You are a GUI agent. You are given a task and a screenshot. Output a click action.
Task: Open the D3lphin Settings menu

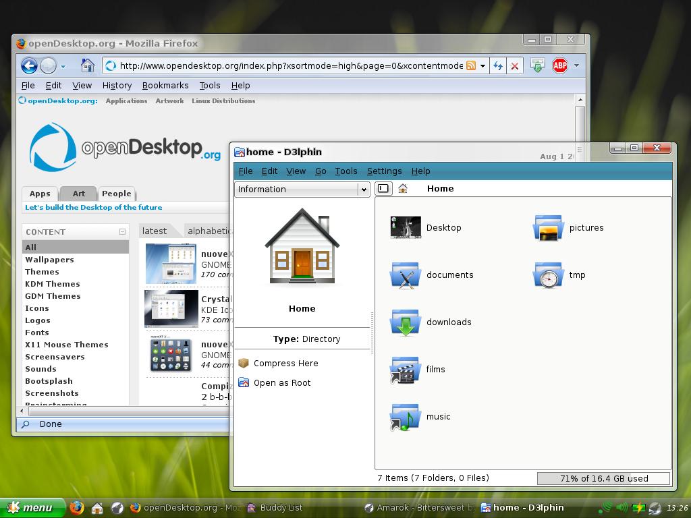(x=384, y=171)
